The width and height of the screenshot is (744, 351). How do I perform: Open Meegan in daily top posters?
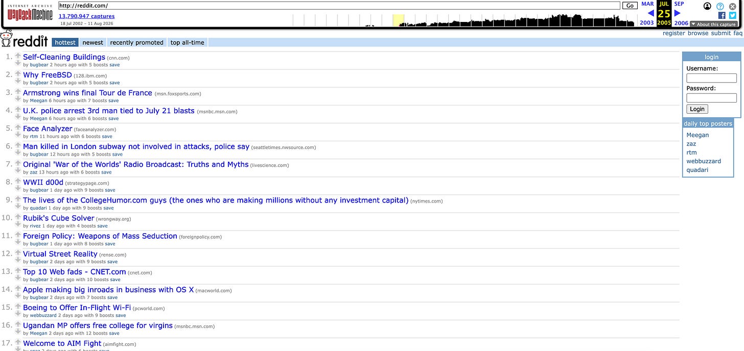[x=697, y=135]
